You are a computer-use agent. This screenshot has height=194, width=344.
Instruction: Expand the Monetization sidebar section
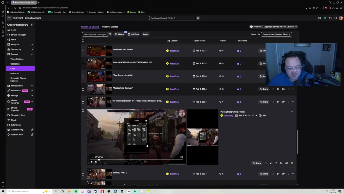pyautogui.click(x=32, y=86)
